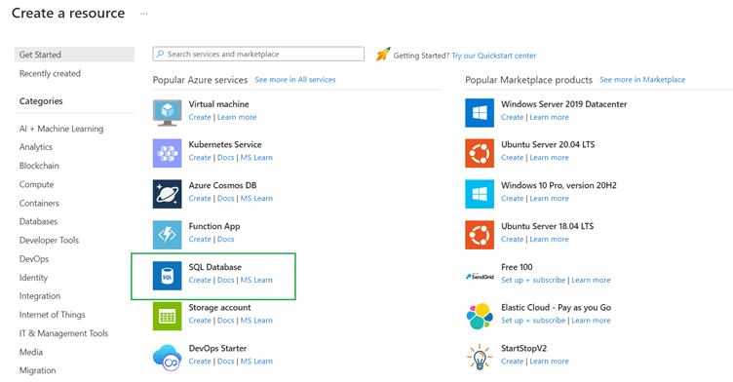Select the Databases category
The image size is (733, 382).
pyautogui.click(x=38, y=221)
